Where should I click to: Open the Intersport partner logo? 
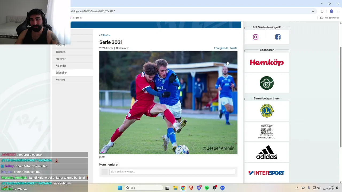tap(267, 173)
